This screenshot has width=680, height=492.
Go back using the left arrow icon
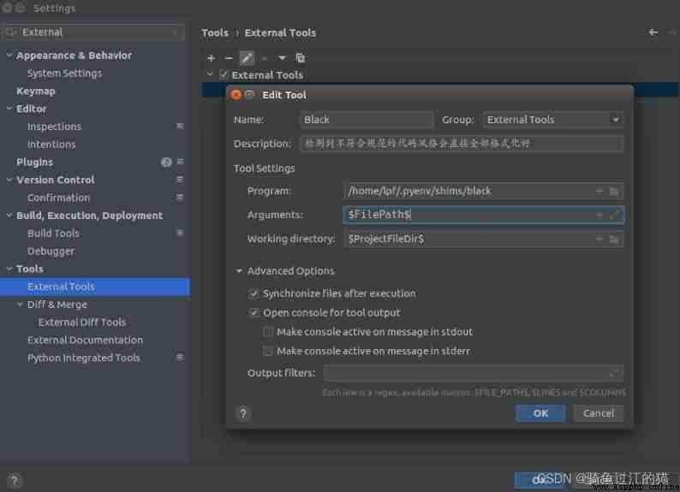[653, 32]
